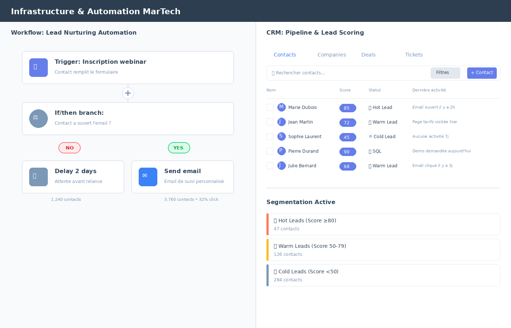Tick the checkbox next to Jean Martin

coord(270,122)
